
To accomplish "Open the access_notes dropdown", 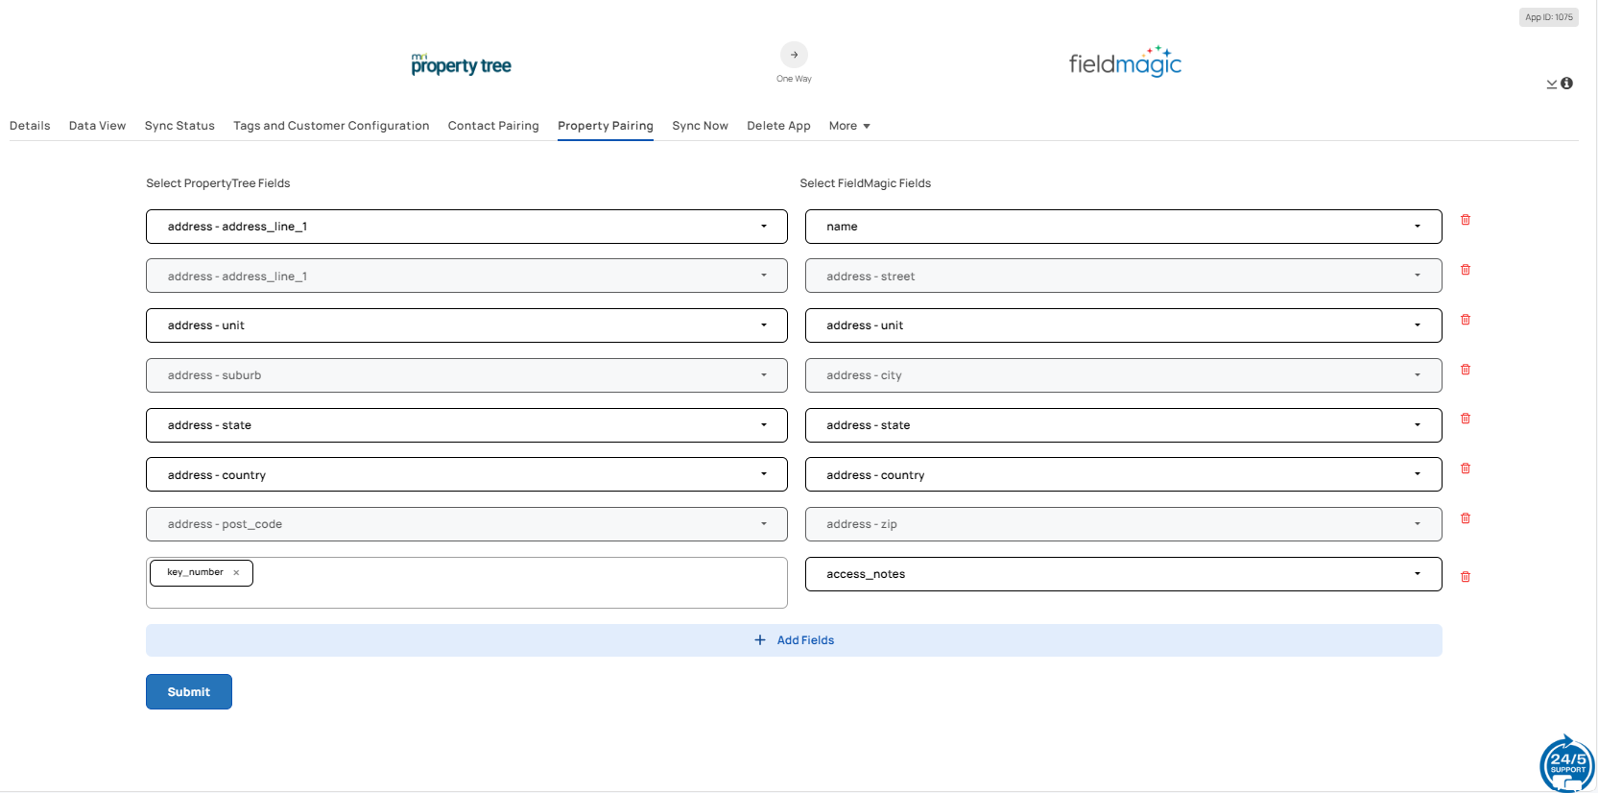I will (x=1122, y=574).
